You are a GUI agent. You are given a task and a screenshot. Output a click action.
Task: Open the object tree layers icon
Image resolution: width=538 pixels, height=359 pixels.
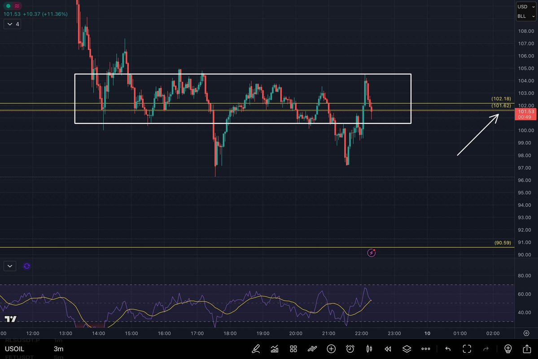click(x=407, y=349)
